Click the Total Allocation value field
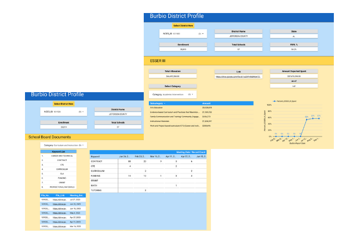 [172, 76]
